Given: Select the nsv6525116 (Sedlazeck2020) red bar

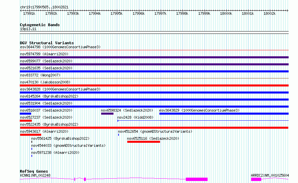Looking at the screenshot, I should pyautogui.click(x=144, y=142).
